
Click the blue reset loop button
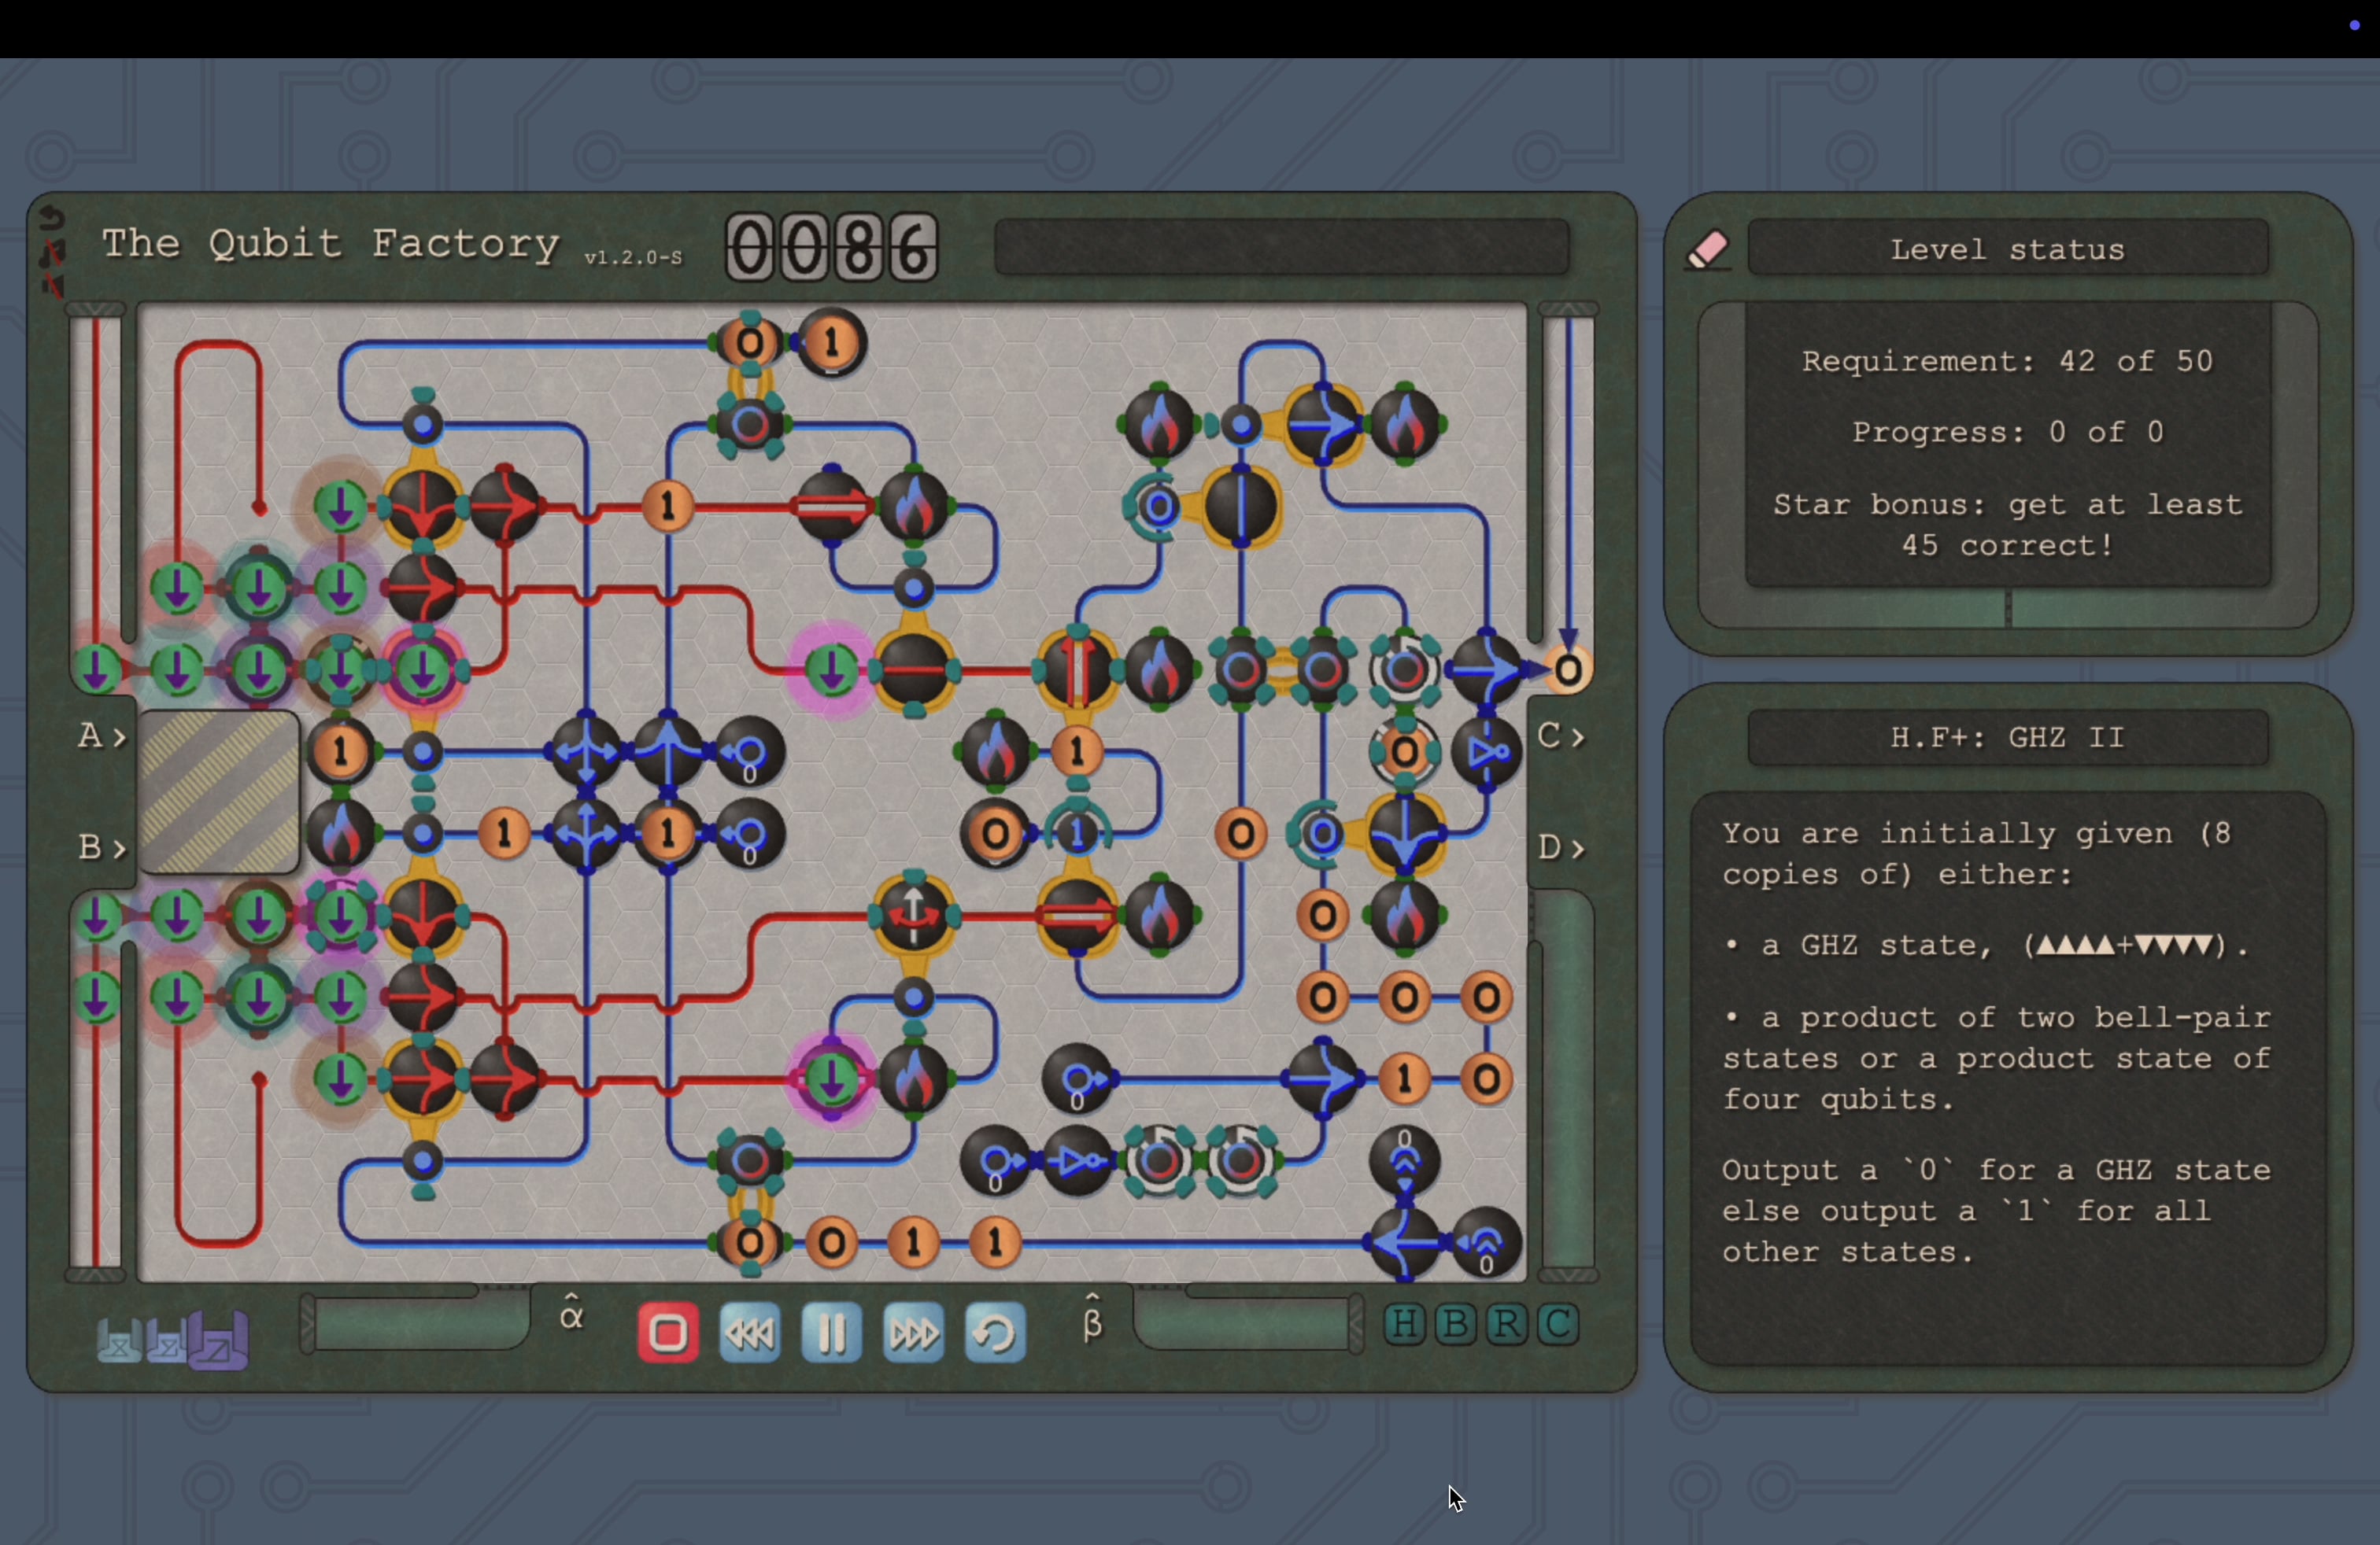click(994, 1332)
